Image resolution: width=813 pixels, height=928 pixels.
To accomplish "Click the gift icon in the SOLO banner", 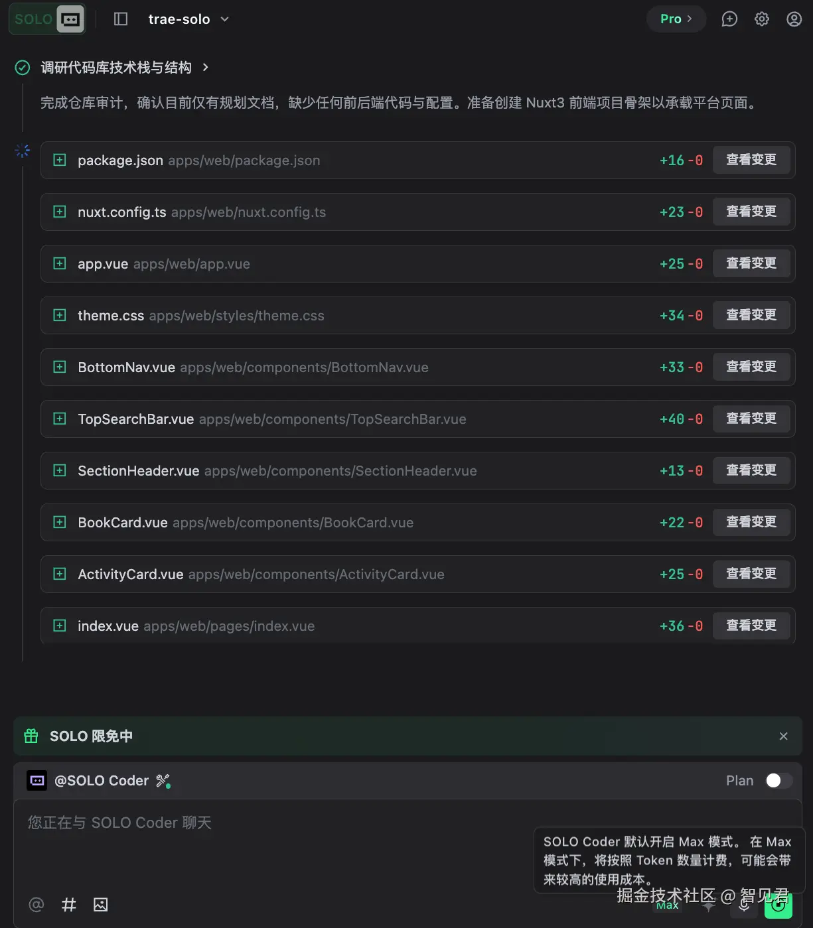I will point(31,736).
